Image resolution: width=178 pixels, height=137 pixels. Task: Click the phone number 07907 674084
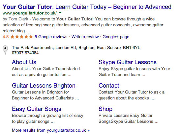[25, 53]
